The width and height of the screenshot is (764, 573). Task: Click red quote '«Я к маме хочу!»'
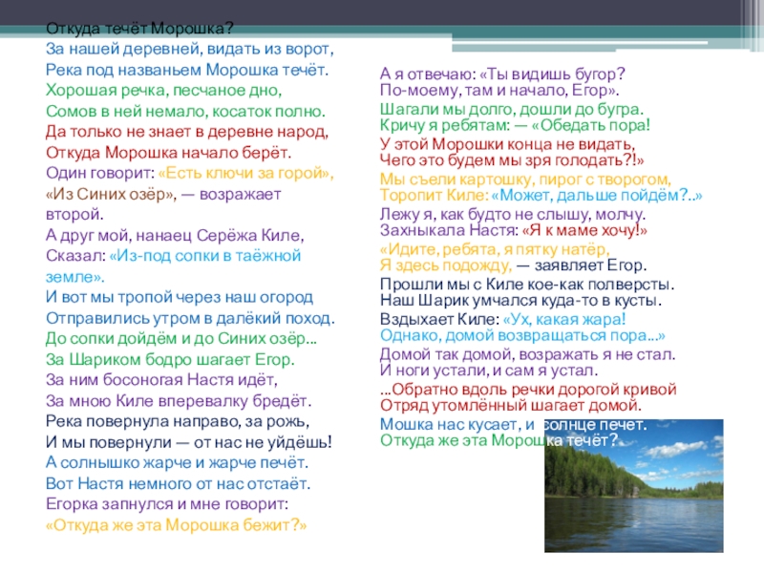[x=584, y=230]
